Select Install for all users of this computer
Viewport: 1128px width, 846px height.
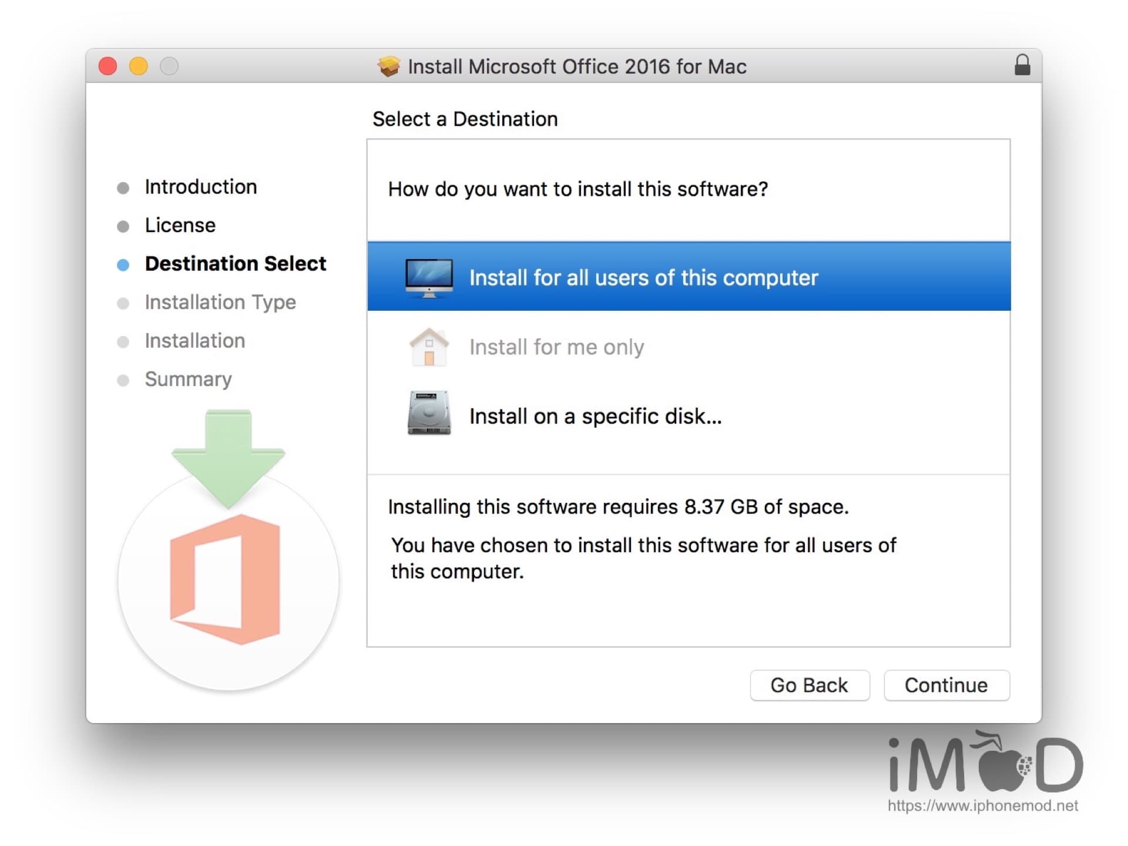(643, 277)
